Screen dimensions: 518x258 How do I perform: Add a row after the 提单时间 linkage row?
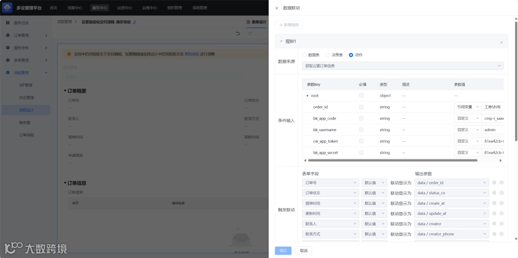[494, 203]
